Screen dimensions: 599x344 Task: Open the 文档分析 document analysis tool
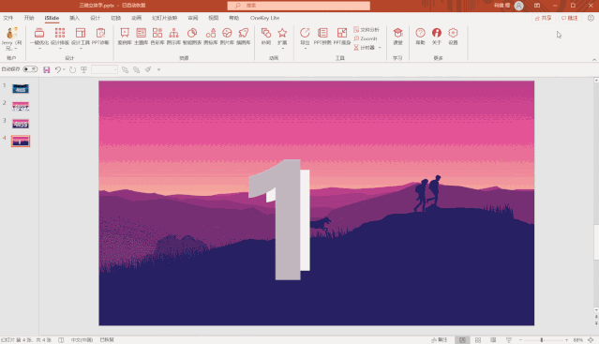367,29
